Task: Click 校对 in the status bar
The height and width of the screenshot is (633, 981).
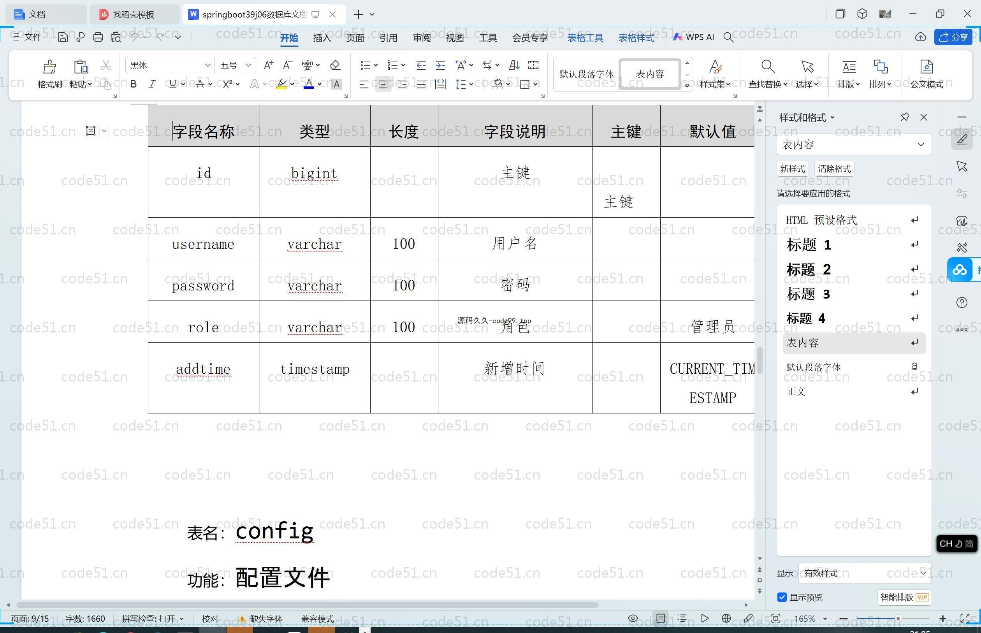Action: [x=210, y=619]
